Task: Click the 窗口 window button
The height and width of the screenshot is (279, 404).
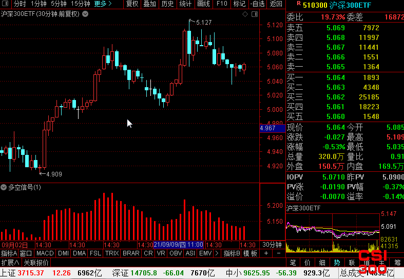Action: click(x=26, y=253)
